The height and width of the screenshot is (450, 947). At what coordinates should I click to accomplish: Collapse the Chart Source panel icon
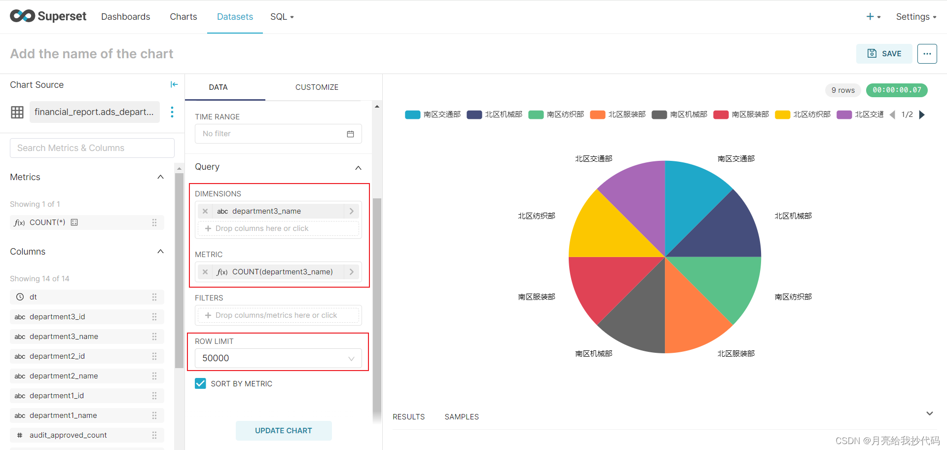[174, 84]
